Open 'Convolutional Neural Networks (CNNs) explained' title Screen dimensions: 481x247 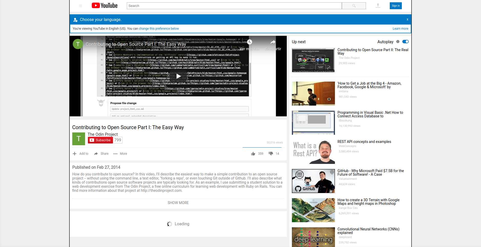click(369, 231)
